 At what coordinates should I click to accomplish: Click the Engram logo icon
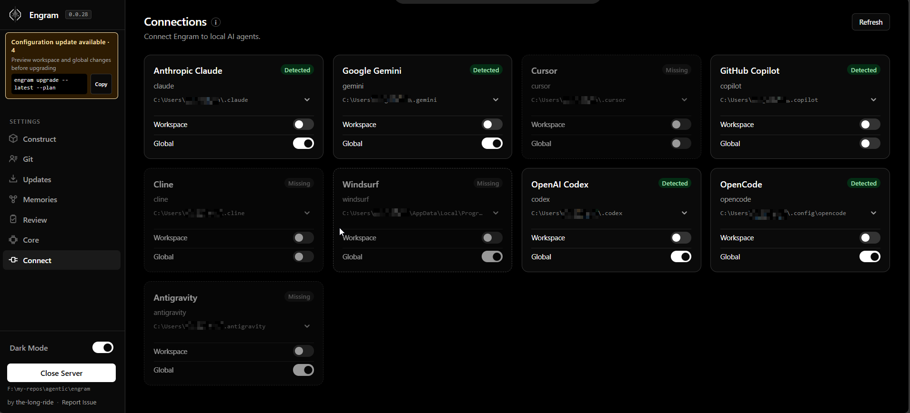click(15, 15)
